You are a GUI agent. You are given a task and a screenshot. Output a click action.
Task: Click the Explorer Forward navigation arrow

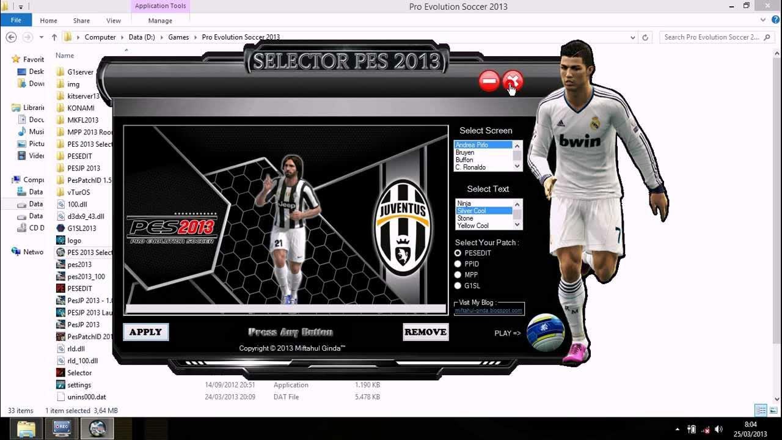[27, 37]
